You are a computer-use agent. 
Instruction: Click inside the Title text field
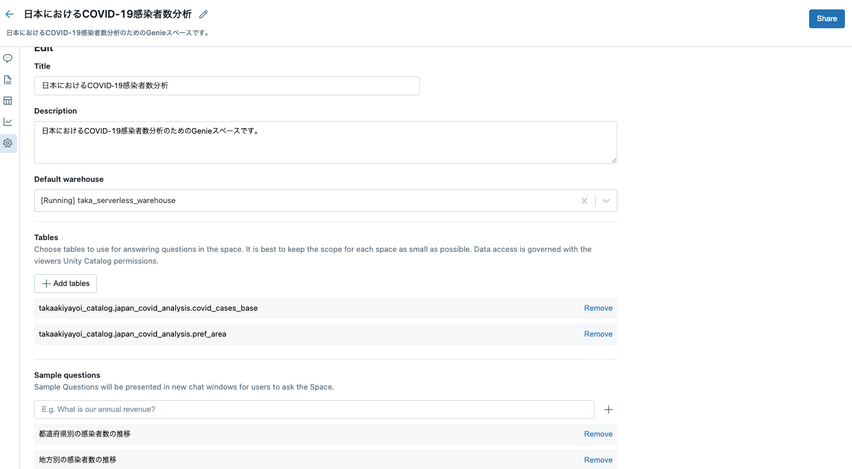(226, 85)
